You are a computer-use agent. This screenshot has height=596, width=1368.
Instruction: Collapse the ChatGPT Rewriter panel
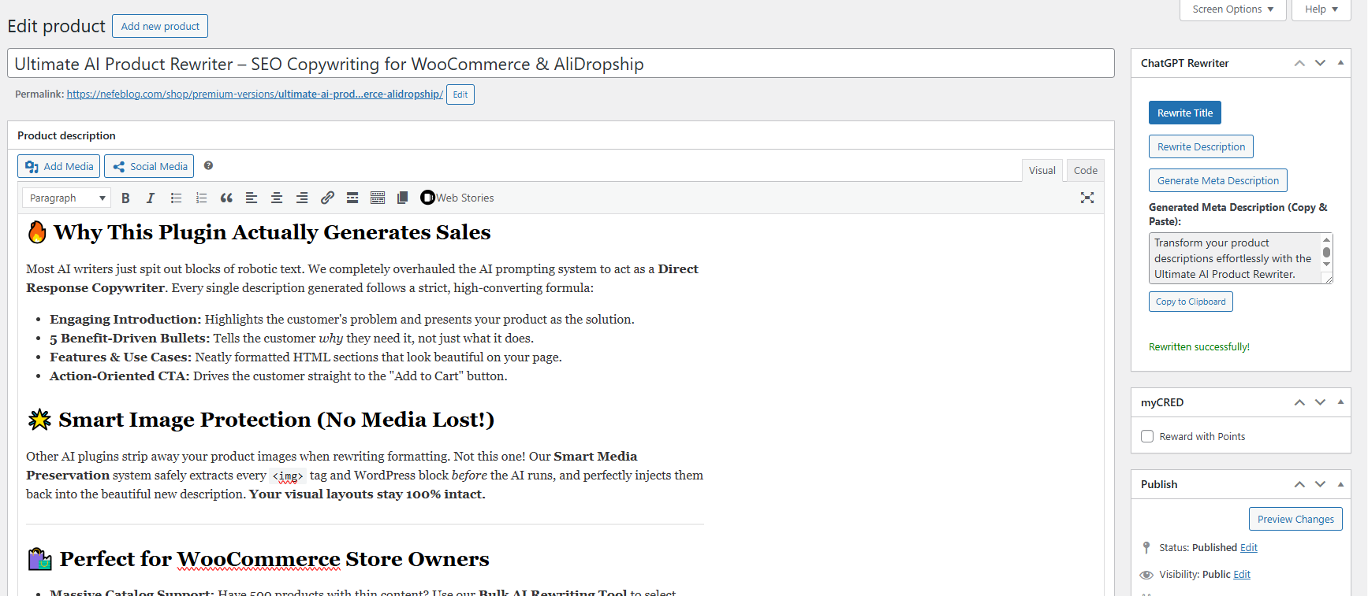point(1340,63)
